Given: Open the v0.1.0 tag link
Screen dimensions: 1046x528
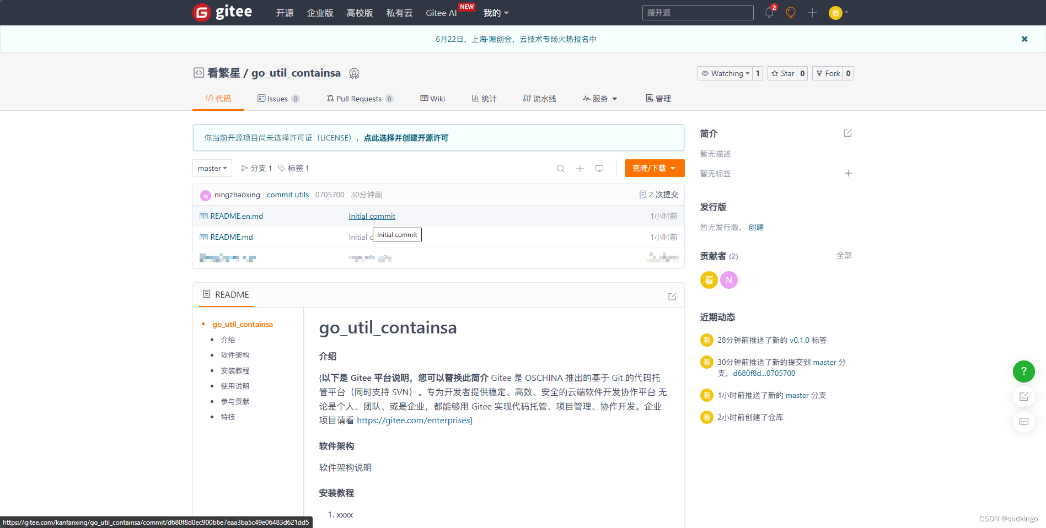Looking at the screenshot, I should pos(800,340).
